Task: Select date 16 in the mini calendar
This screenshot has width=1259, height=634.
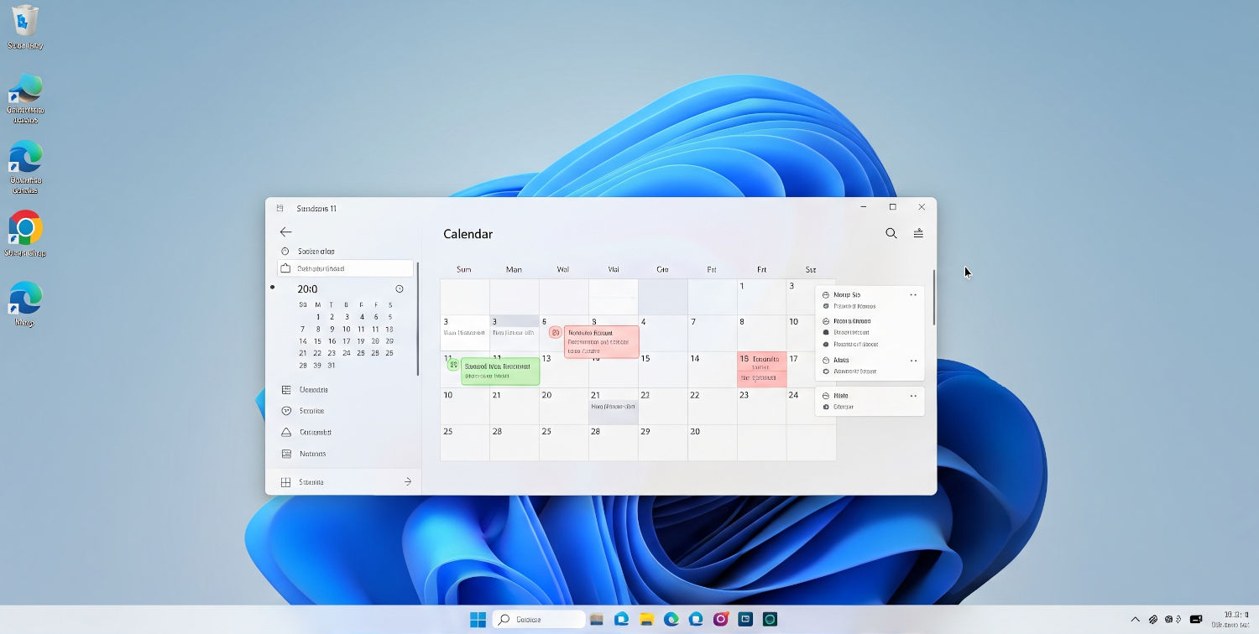Action: pos(332,340)
